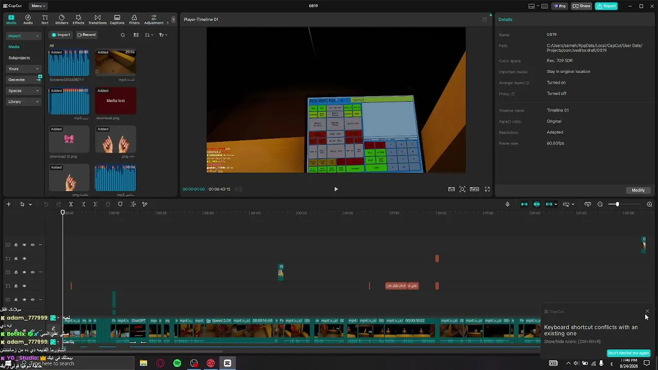Switch to the Text tab
Screen dimensions: 658x370
45,20
